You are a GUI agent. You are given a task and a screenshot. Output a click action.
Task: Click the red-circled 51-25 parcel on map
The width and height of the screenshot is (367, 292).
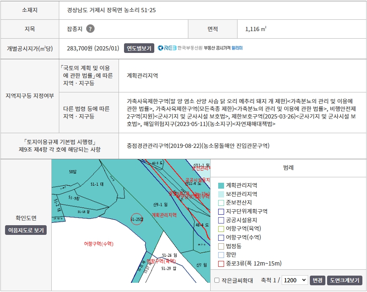click(x=137, y=219)
